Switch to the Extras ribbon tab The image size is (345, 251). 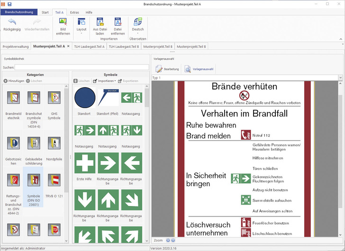pyautogui.click(x=74, y=12)
